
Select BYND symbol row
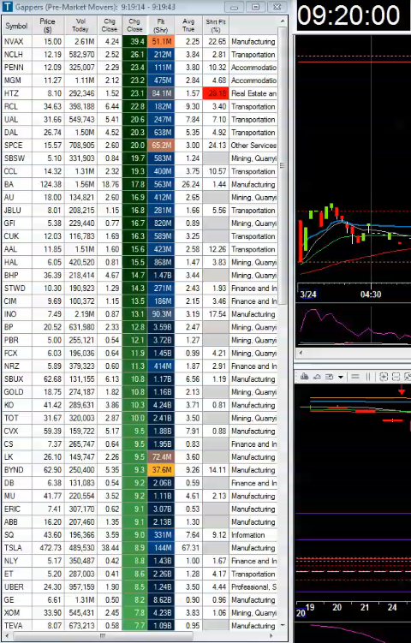(x=140, y=470)
